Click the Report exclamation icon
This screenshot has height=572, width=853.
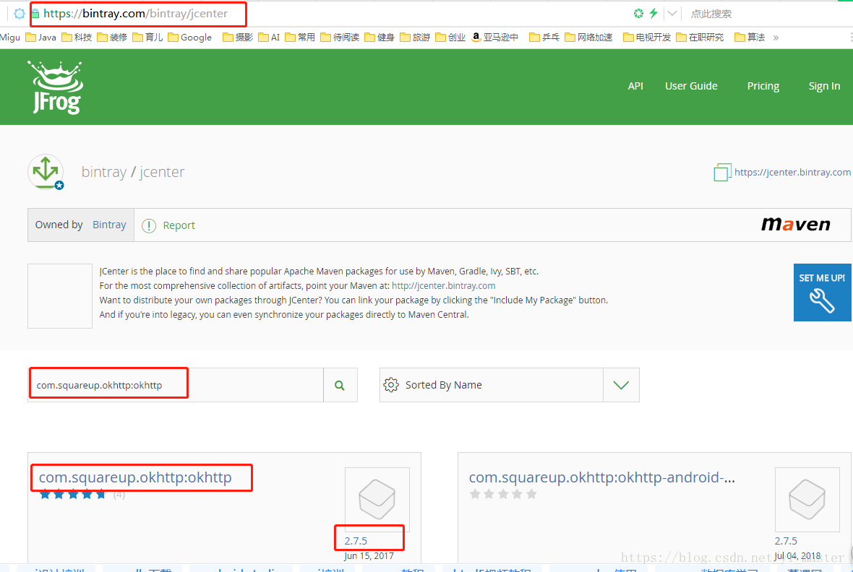tap(148, 225)
